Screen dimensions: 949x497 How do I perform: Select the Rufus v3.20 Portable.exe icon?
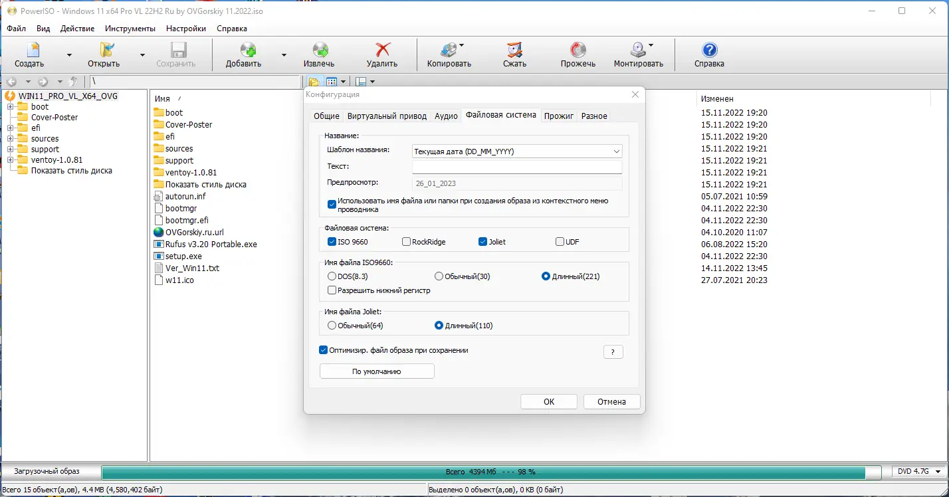(158, 245)
